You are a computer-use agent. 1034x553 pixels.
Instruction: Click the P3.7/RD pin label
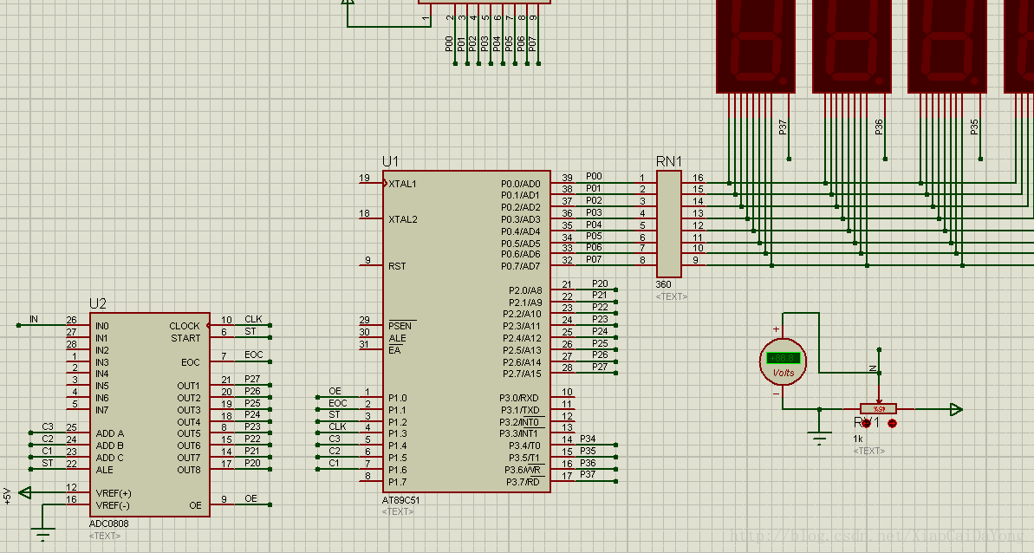pos(523,482)
